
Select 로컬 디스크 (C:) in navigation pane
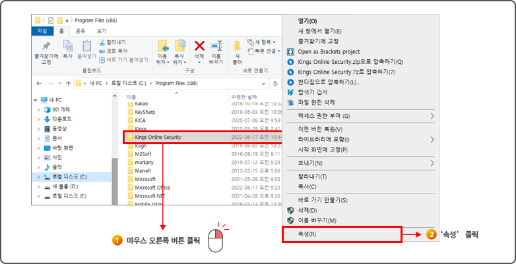tap(70, 176)
